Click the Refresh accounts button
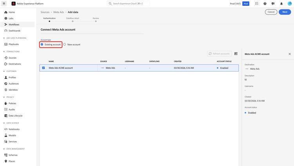 (219, 54)
